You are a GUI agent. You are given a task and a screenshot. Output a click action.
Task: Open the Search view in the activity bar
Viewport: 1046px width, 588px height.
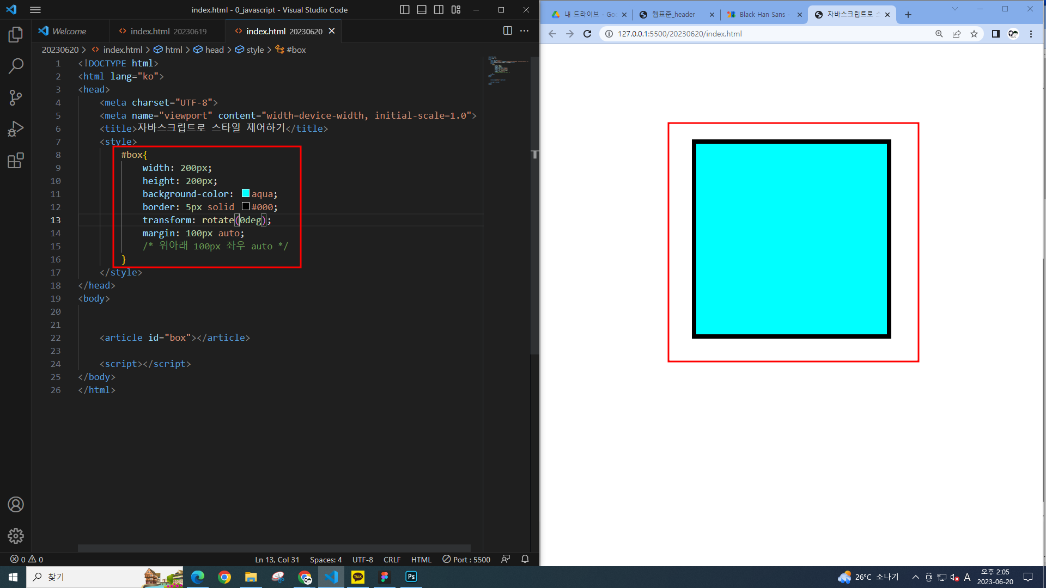(16, 66)
